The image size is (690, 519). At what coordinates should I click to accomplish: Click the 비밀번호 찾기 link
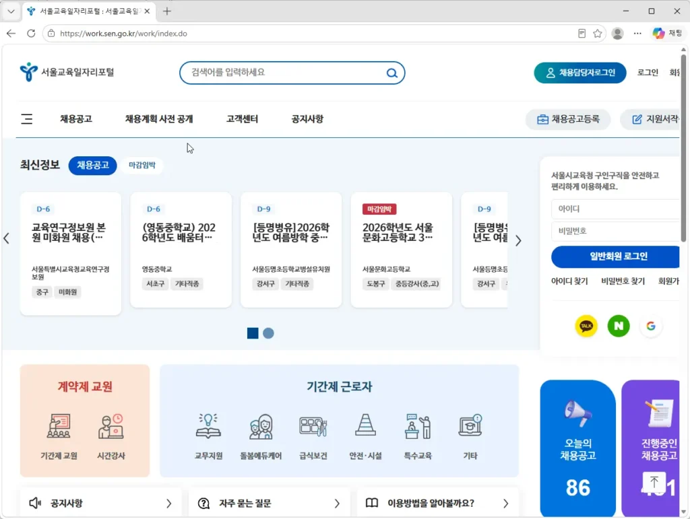click(623, 281)
